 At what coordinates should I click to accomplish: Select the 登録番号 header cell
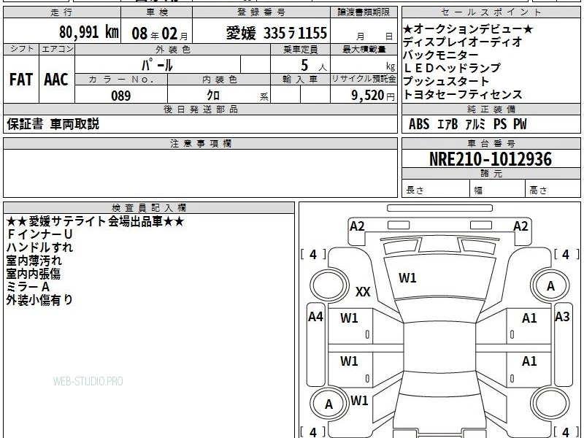coord(261,12)
